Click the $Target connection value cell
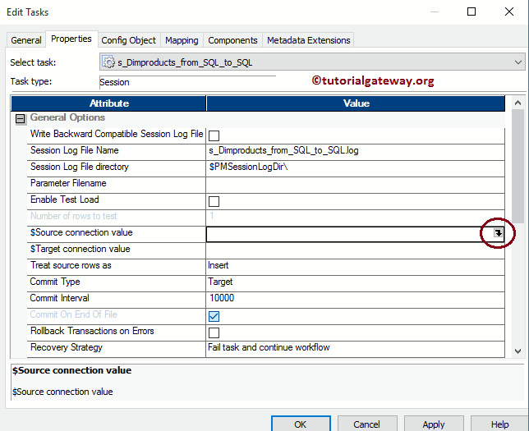Viewport: 529px width, 431px height. click(355, 250)
